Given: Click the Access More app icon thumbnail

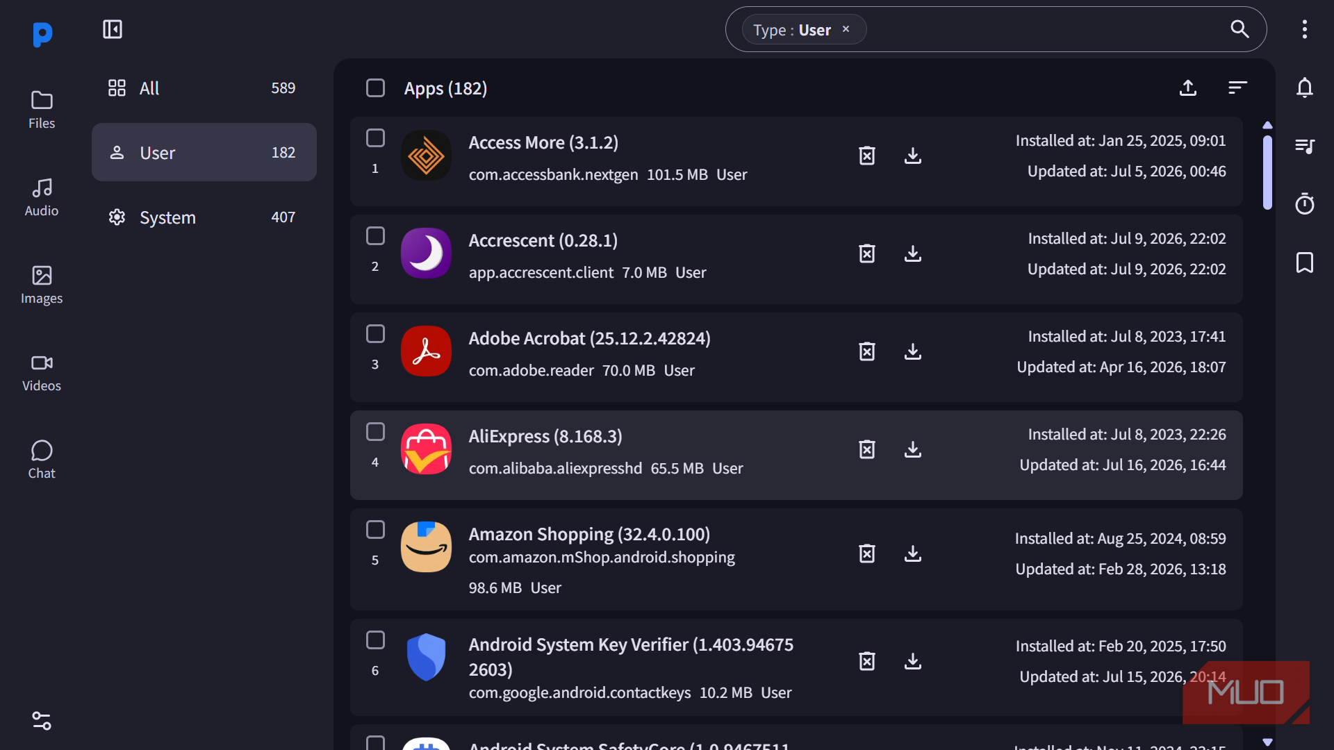Looking at the screenshot, I should pos(426,156).
